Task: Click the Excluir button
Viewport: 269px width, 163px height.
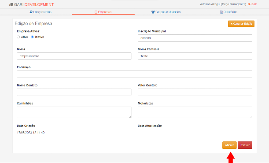Action: point(245,145)
